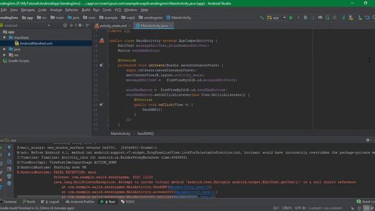Viewport: 375px width, 211px height.
Task: Click override gutter icon beside onClick
Action: [101, 104]
